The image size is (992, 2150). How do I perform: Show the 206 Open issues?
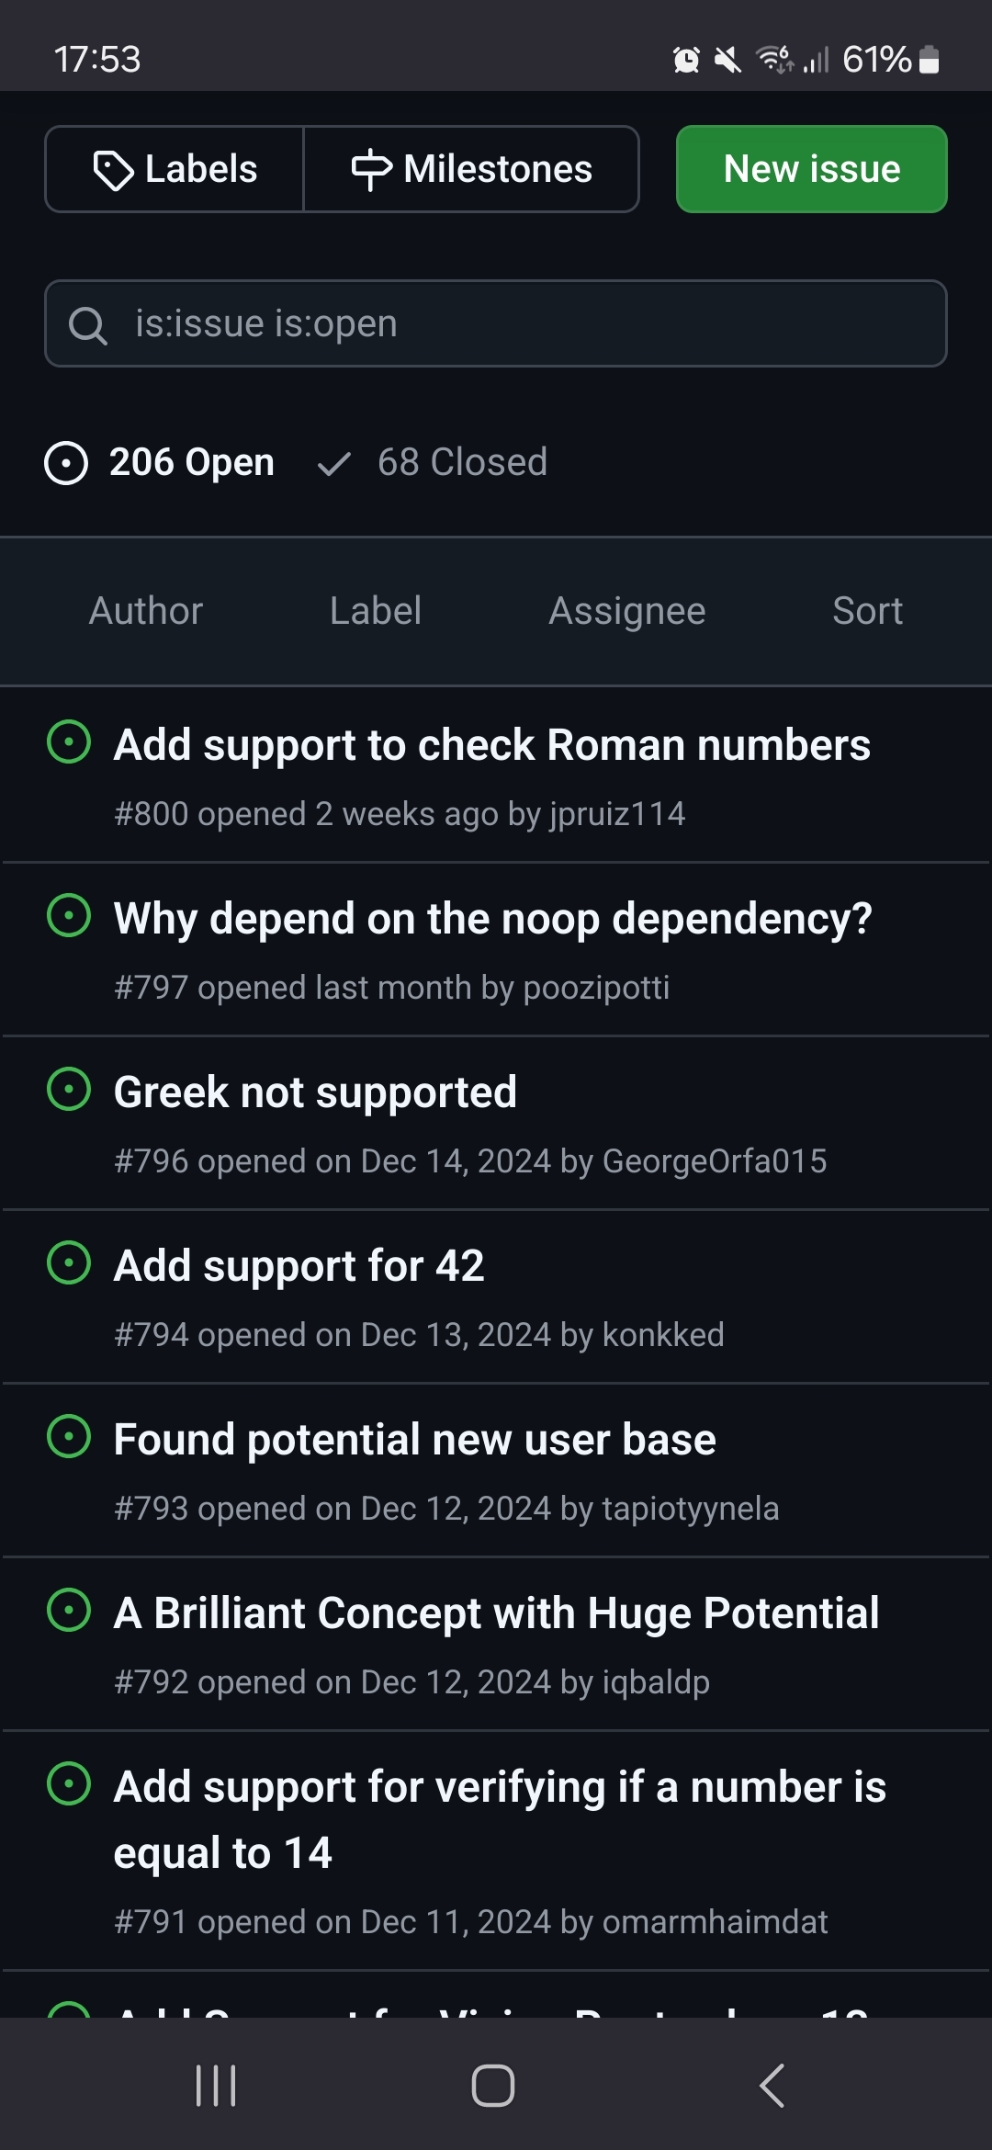(x=161, y=462)
